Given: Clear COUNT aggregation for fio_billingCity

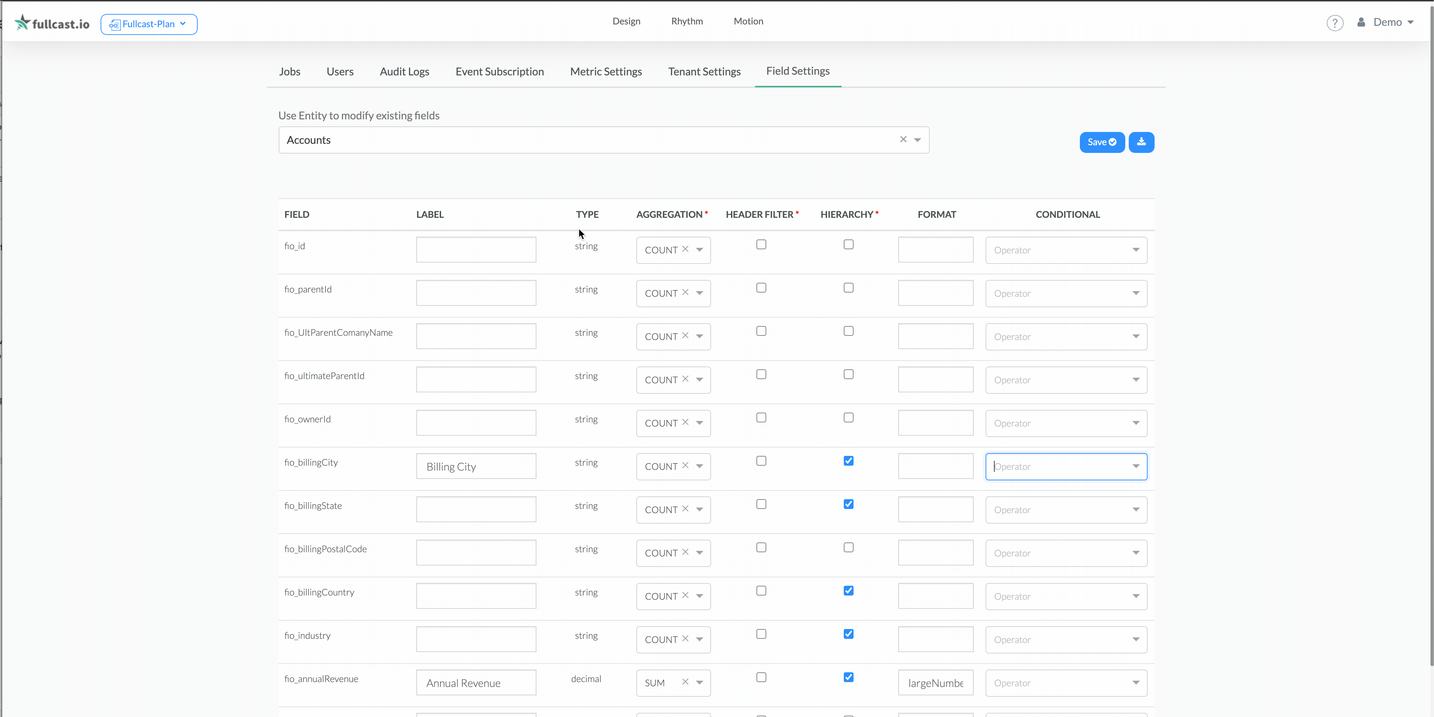Looking at the screenshot, I should [x=685, y=466].
